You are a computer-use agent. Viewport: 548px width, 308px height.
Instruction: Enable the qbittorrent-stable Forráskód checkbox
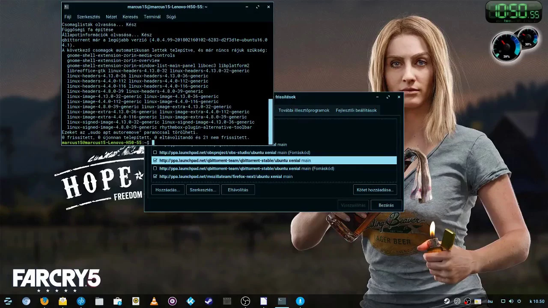point(155,169)
